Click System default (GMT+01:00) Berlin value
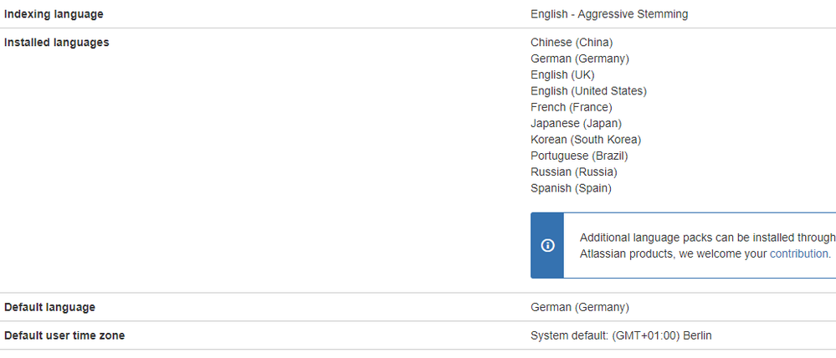 pos(621,335)
